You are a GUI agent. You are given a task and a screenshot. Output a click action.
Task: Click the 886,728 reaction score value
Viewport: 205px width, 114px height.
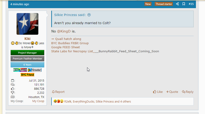coord(39,89)
